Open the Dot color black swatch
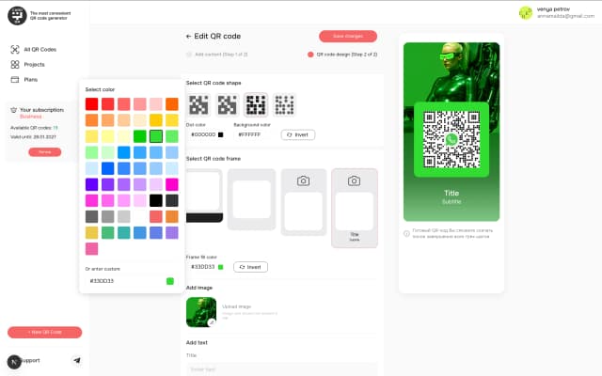Image resolution: width=602 pixels, height=376 pixels. point(220,134)
